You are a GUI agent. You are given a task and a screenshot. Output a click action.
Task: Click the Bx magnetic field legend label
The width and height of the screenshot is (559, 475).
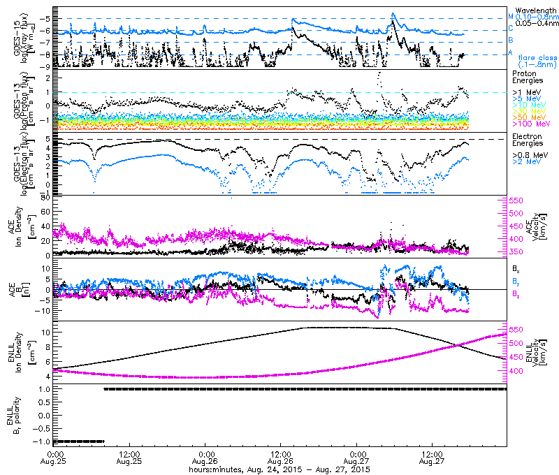(516, 269)
